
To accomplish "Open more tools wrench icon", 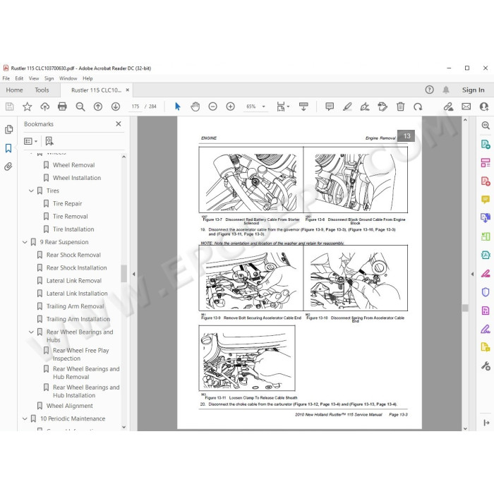I will pos(486,366).
